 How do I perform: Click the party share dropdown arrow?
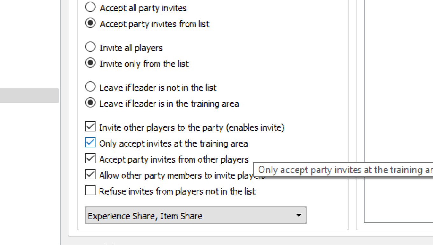299,215
